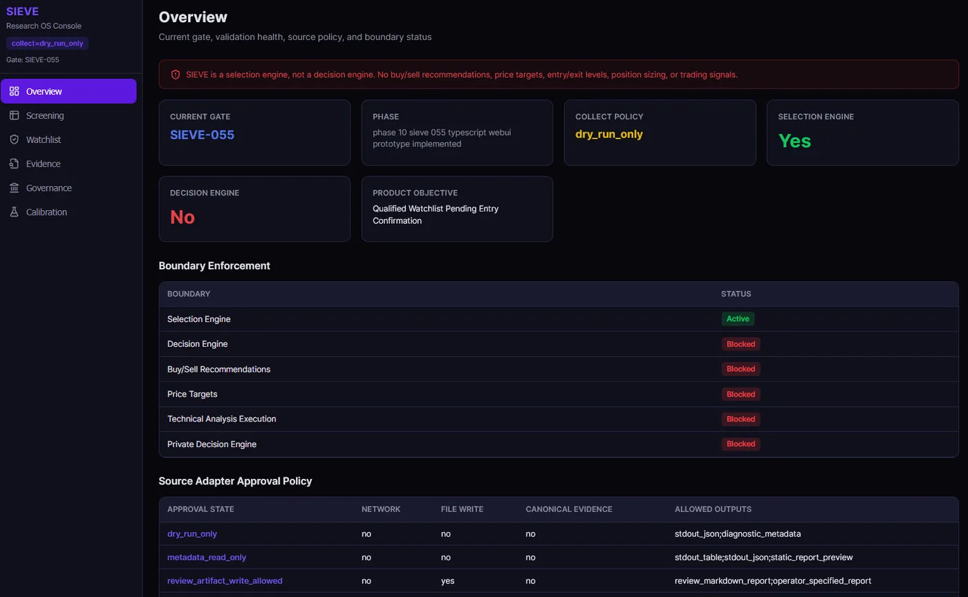Navigate to Governance
Image resolution: width=968 pixels, height=597 pixels.
pyautogui.click(x=68, y=188)
